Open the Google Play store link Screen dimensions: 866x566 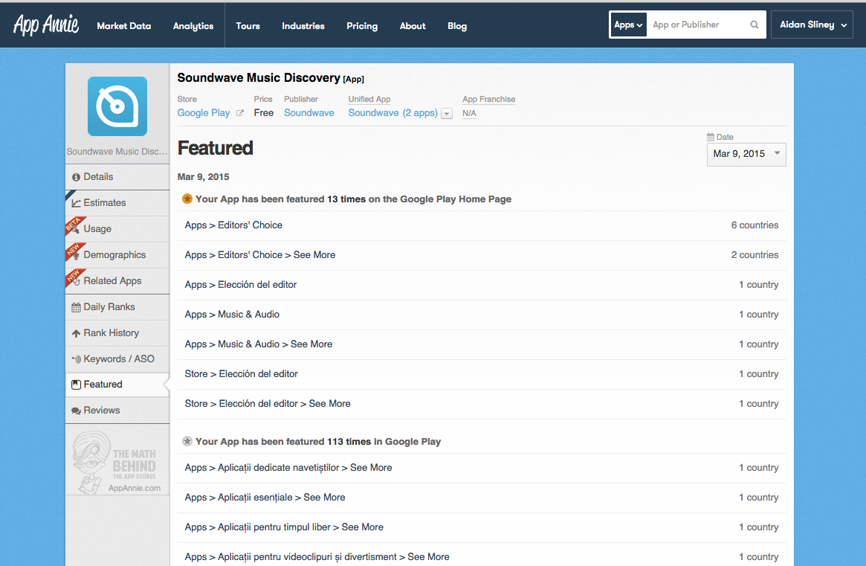tap(203, 113)
